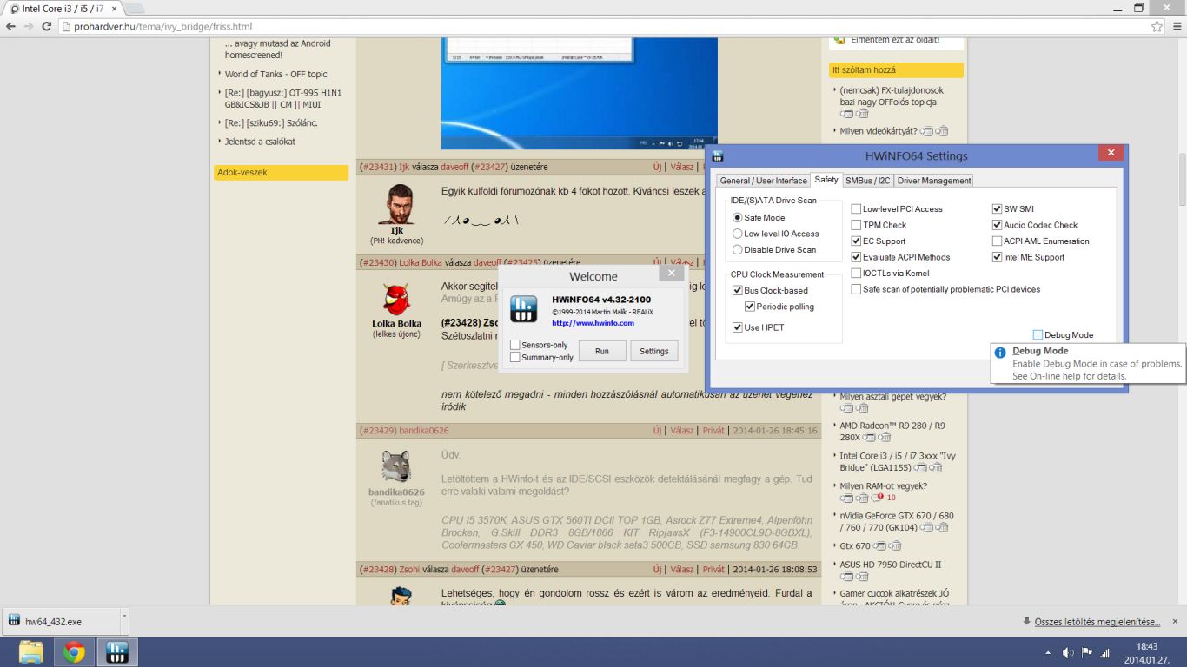Tick Summary-only in Welcome dialog
This screenshot has width=1187, height=667.
[515, 357]
